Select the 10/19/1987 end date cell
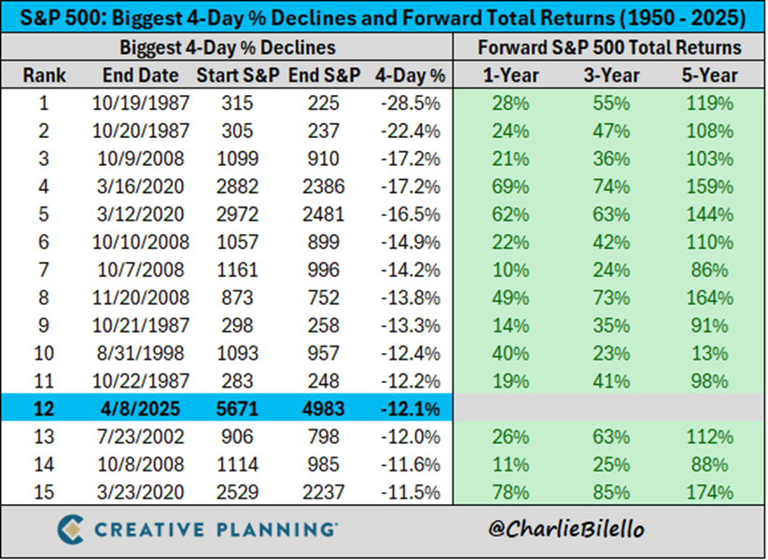Viewport: 768px width, 560px height. (140, 103)
